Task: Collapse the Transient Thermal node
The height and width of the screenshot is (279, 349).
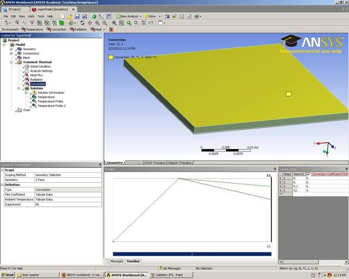Action: [x=11, y=62]
